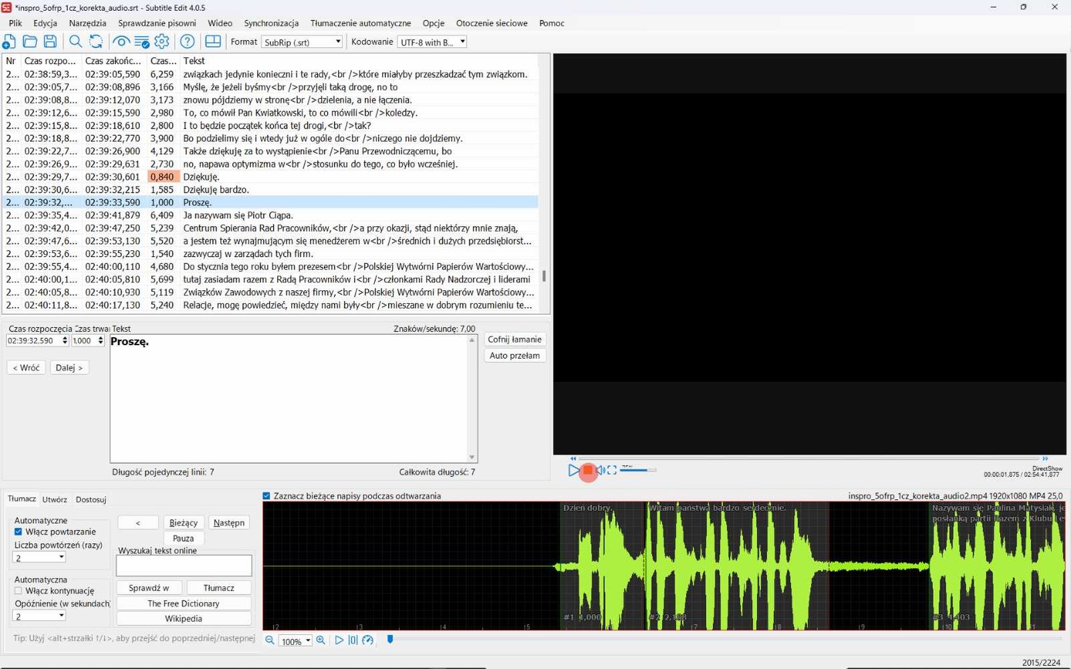Select subtitle row 'Ja nazywam się Piotr Ciąpa.'
The width and height of the screenshot is (1071, 669).
click(x=270, y=215)
